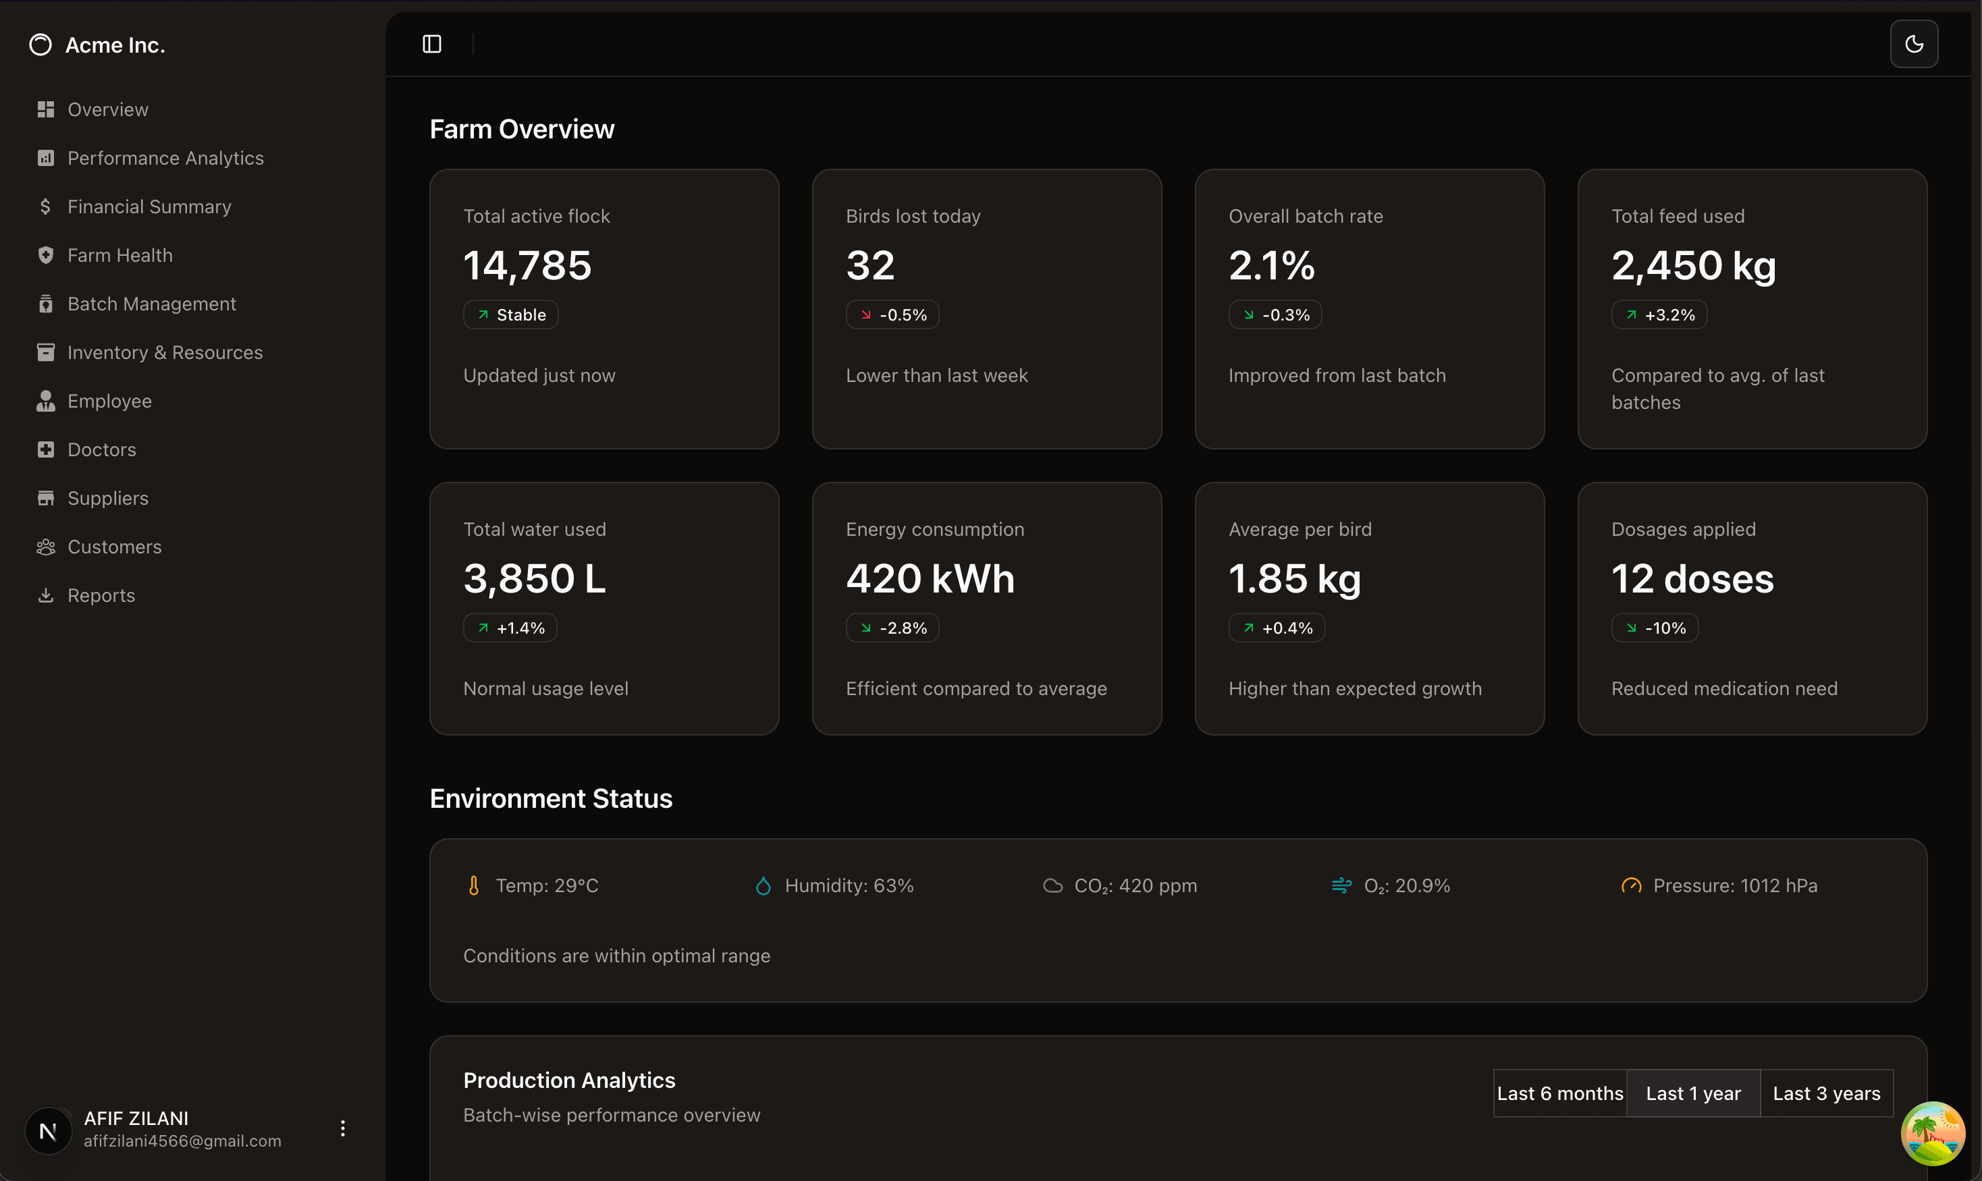Click the Reports download icon

pyautogui.click(x=45, y=595)
